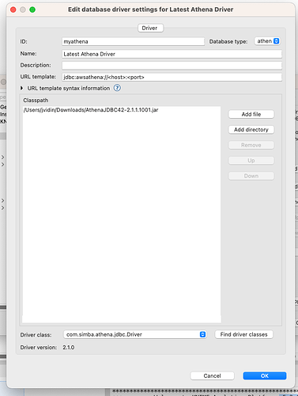Click the Add file button
This screenshot has height=396, width=298.
[x=251, y=114]
